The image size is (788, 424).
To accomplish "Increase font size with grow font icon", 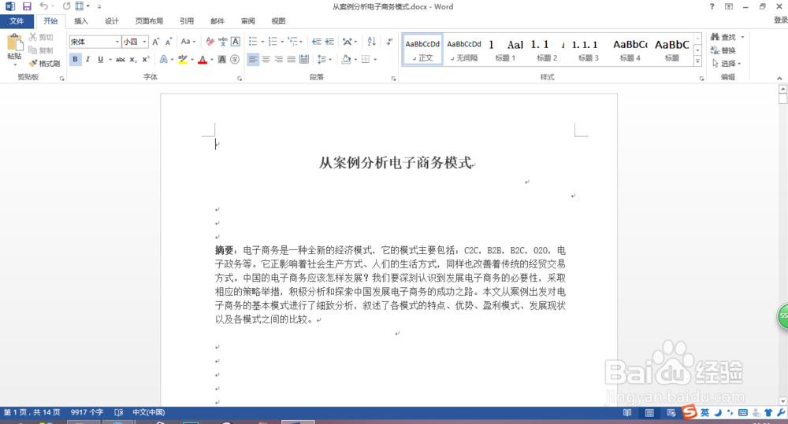I will pyautogui.click(x=156, y=42).
